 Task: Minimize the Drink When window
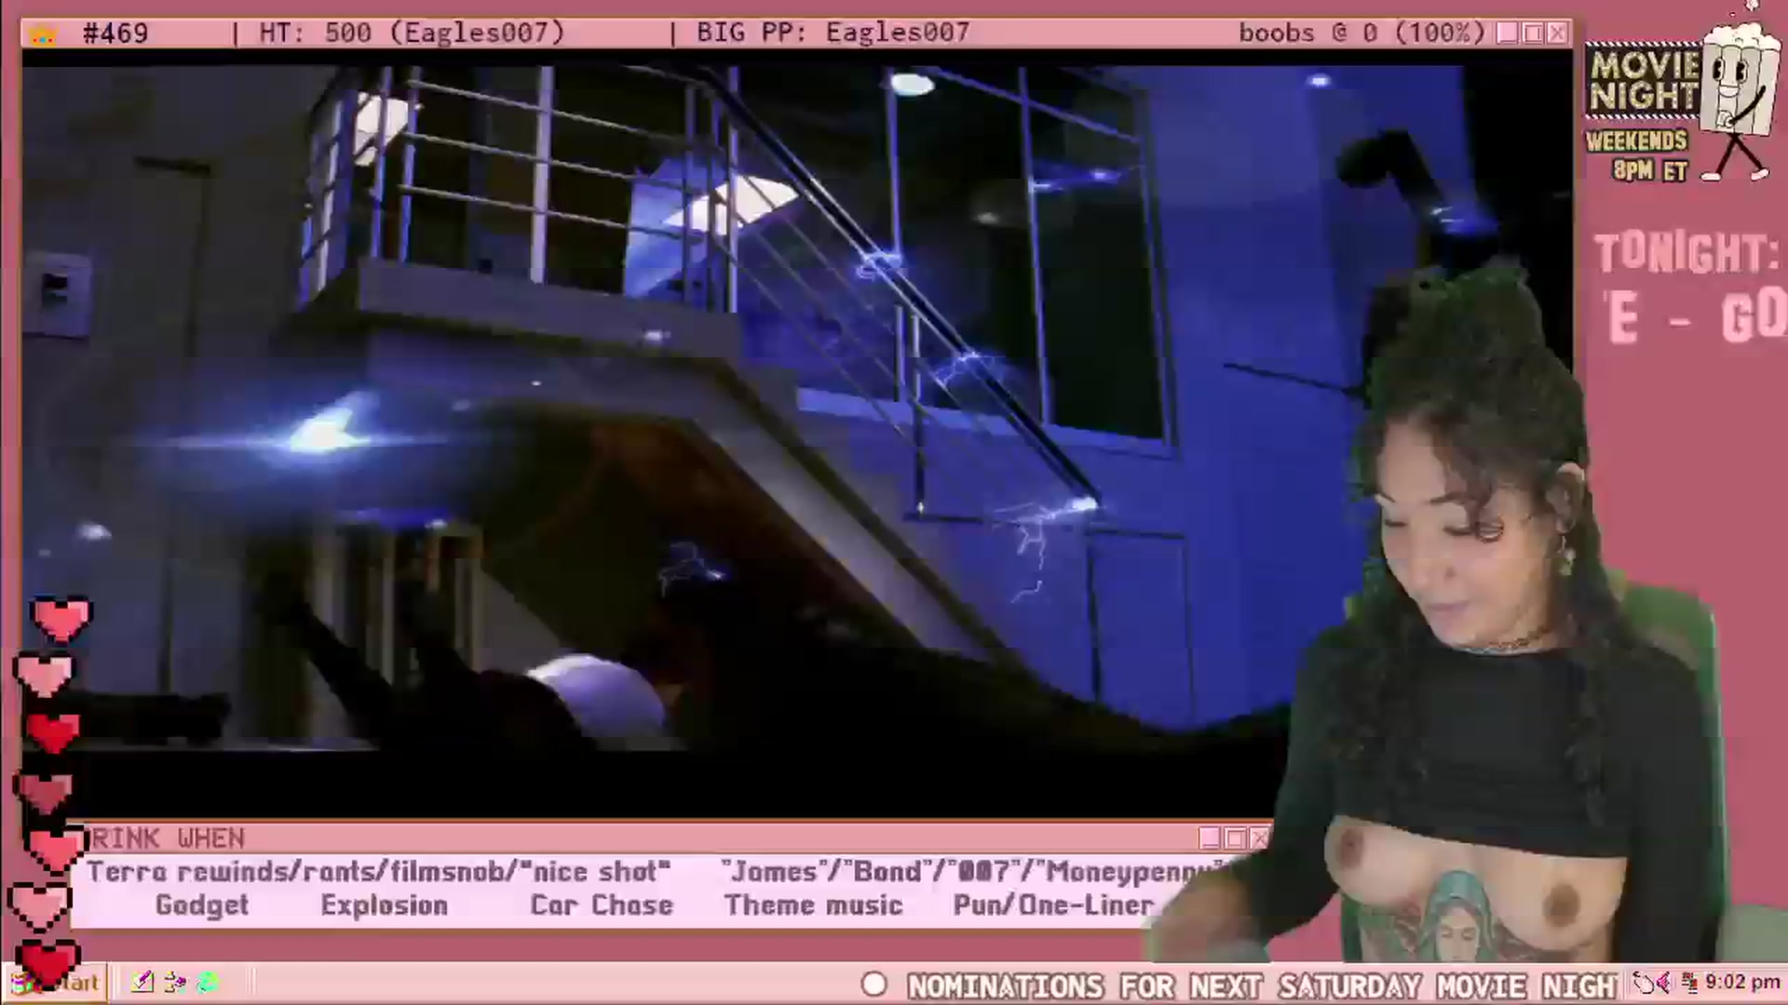tap(1210, 838)
